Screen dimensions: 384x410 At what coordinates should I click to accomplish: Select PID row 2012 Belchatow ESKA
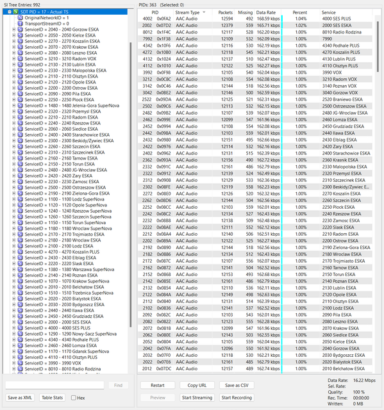[255, 369]
